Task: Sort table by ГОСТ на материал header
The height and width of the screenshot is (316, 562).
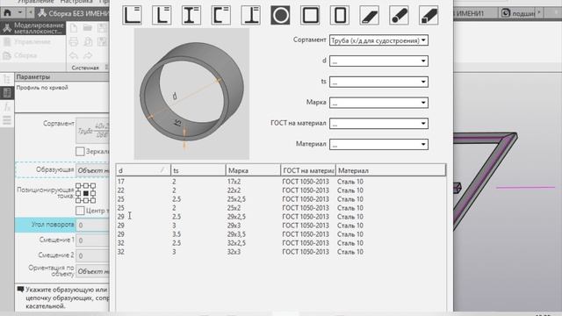Action: [308, 170]
